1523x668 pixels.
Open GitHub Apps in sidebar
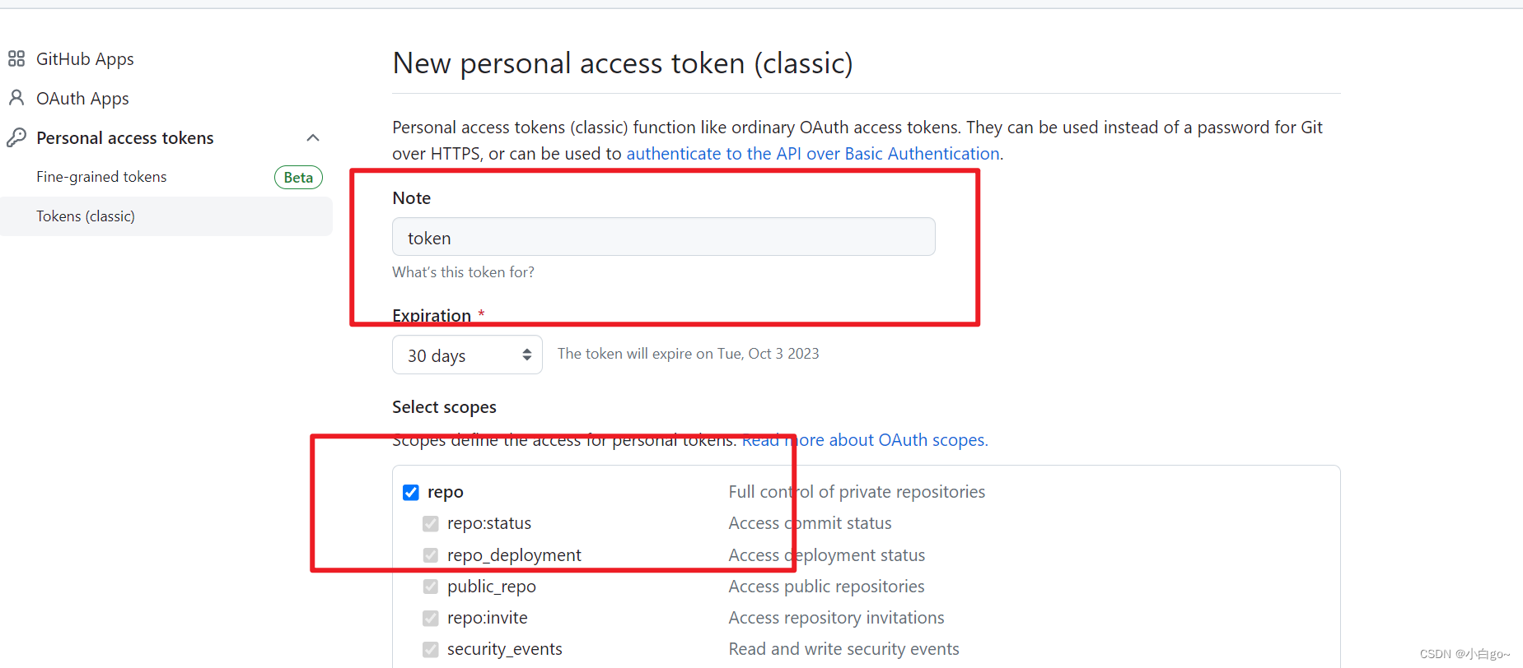(x=85, y=59)
